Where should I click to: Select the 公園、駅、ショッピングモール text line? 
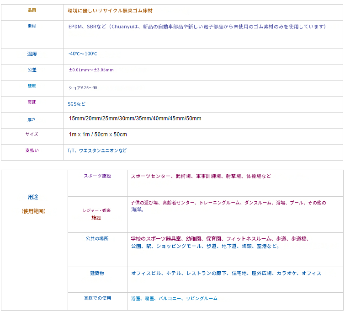coord(205,246)
